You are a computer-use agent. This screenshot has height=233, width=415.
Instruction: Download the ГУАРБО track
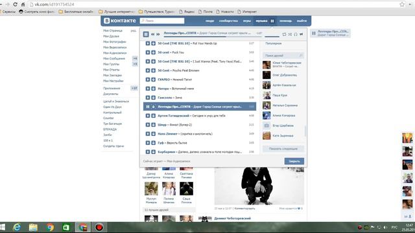coord(153,80)
